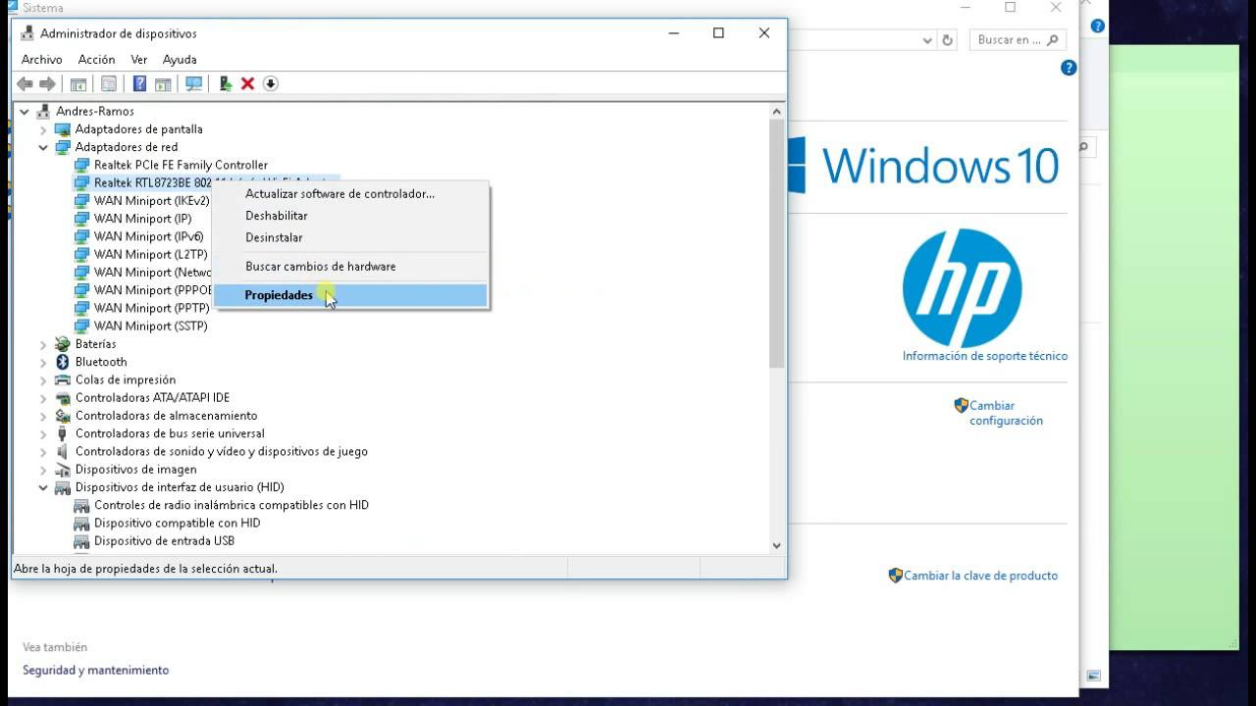This screenshot has width=1256, height=706.
Task: Scan for hardware changes monitor icon
Action: (x=194, y=84)
